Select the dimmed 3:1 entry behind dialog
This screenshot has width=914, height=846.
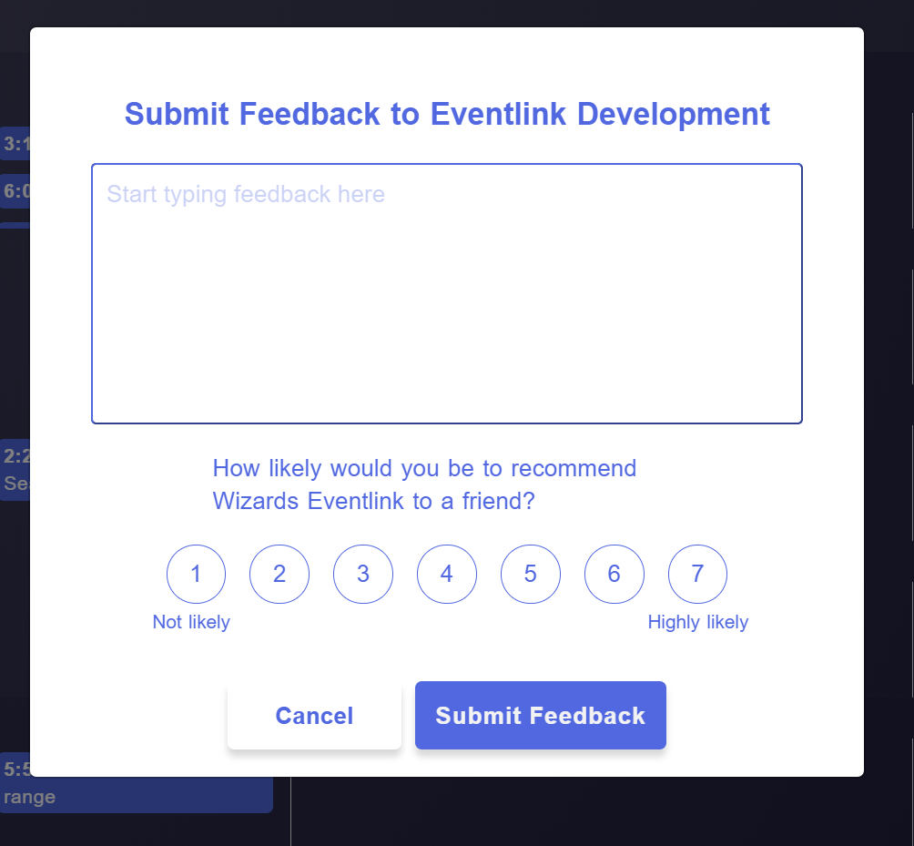tap(15, 144)
